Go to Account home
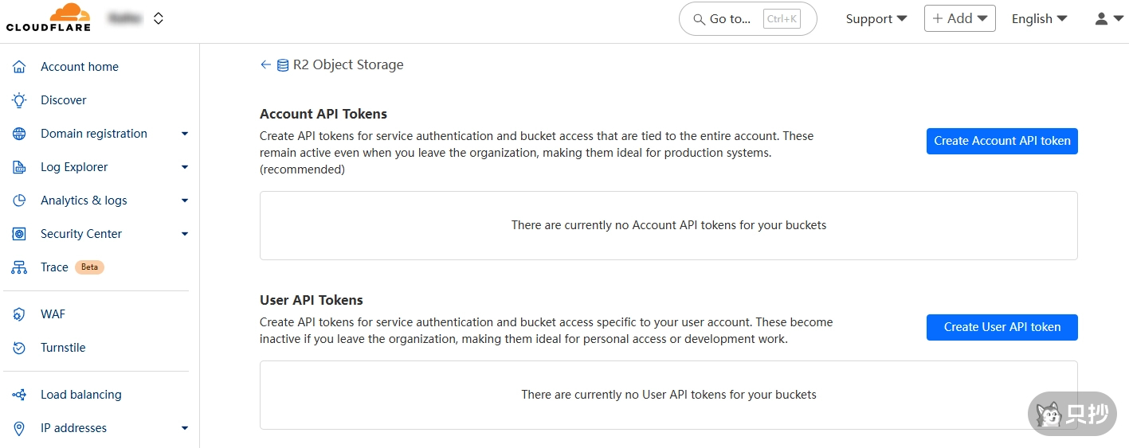Viewport: 1129px width, 448px height. coord(80,67)
